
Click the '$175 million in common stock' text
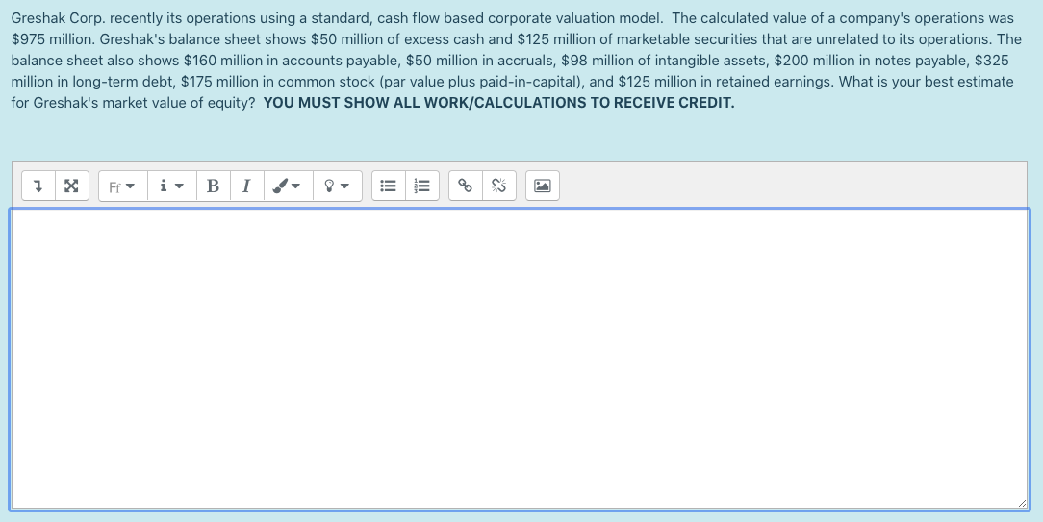[x=277, y=82]
